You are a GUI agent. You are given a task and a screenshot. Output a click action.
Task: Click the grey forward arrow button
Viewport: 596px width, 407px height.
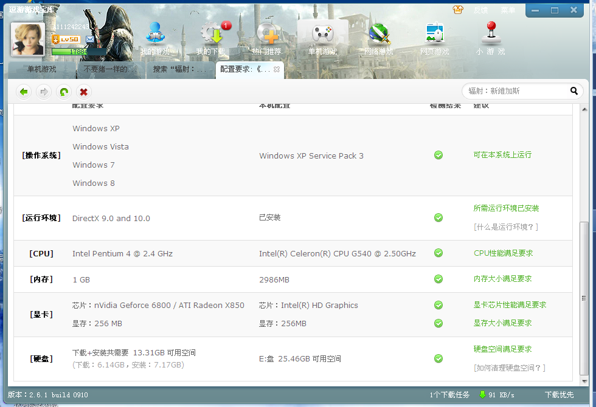click(44, 92)
